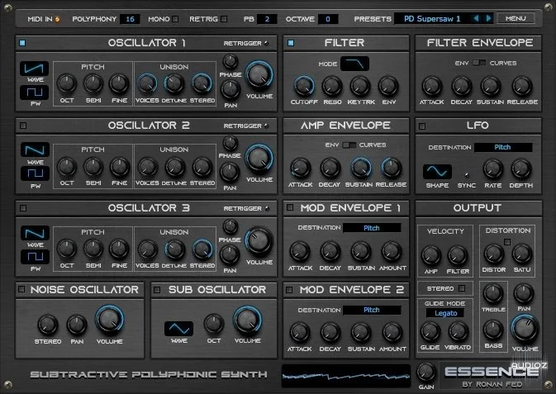Toggle the Filter enable checkbox
556x394 pixels.
pos(291,43)
